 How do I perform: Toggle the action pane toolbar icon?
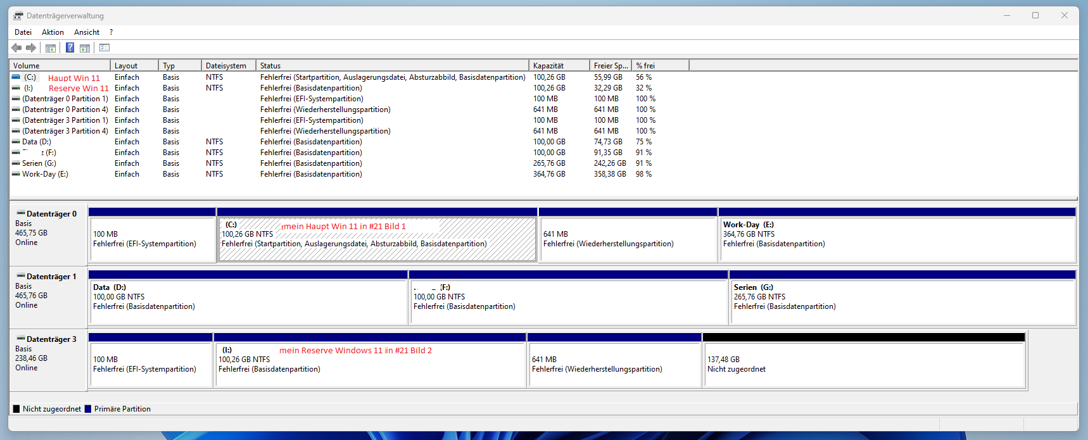(85, 47)
